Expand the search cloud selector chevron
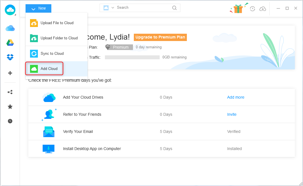 pyautogui.click(x=113, y=8)
